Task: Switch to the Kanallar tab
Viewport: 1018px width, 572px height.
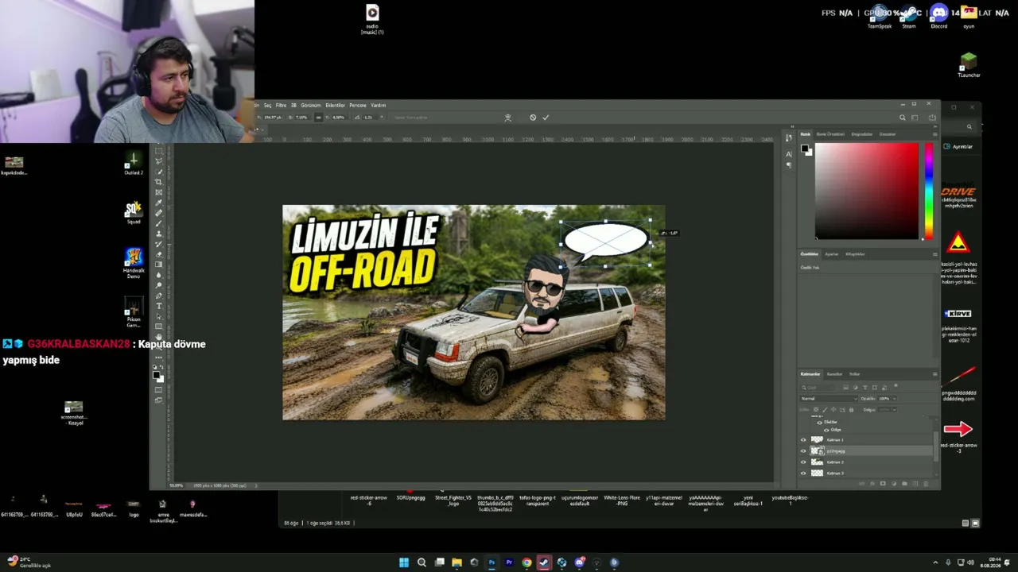Action: (834, 374)
